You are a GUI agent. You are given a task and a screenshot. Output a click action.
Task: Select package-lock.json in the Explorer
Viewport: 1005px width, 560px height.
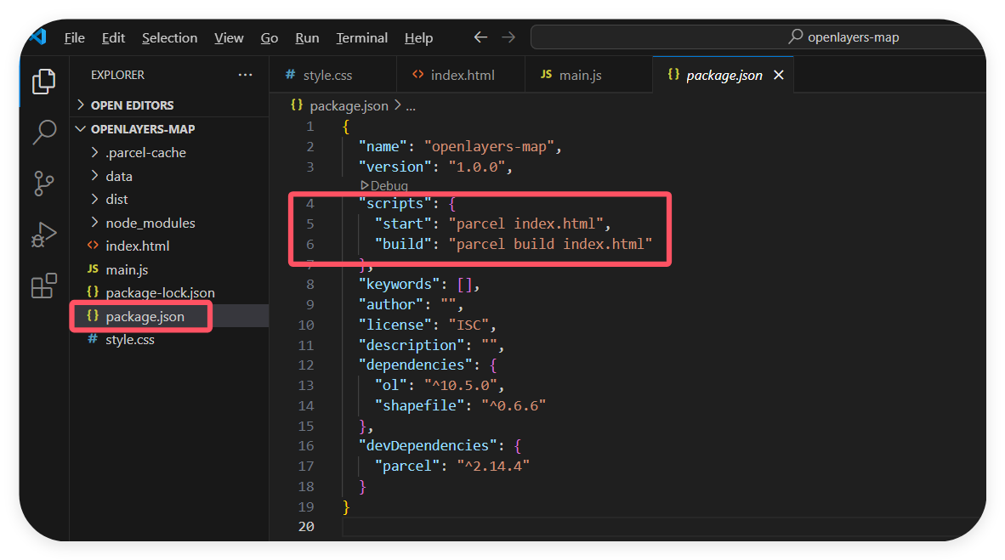click(158, 291)
